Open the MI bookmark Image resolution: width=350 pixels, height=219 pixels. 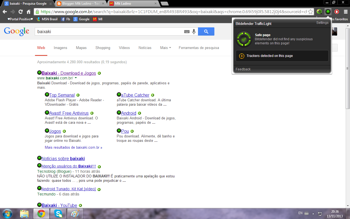point(98,19)
